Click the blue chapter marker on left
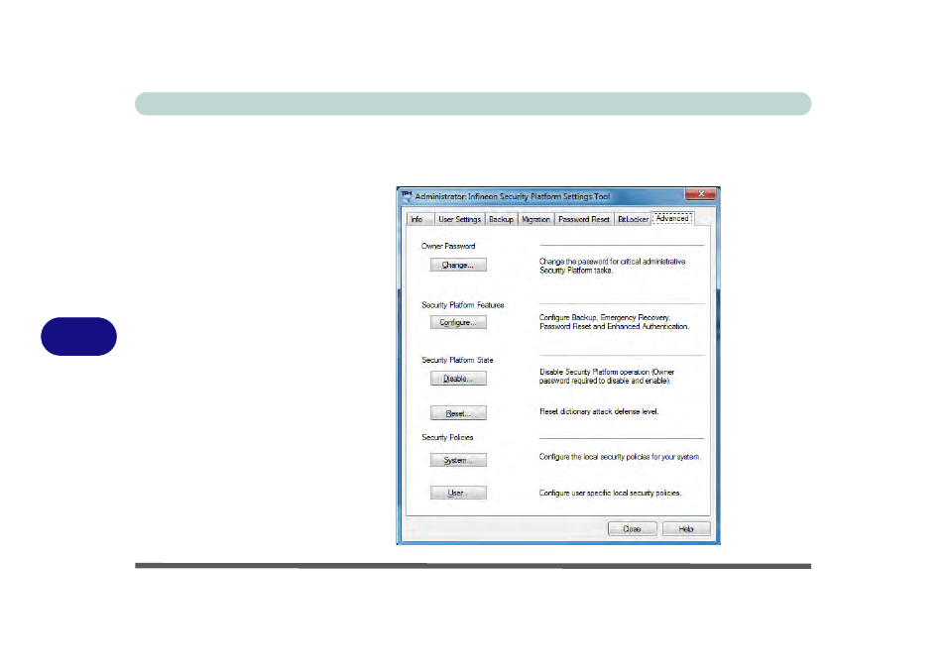The width and height of the screenshot is (946, 667). [x=78, y=337]
